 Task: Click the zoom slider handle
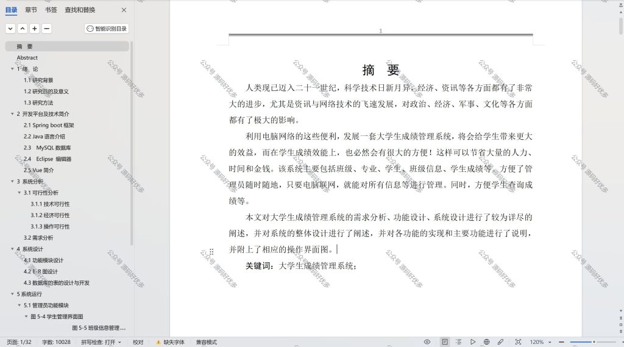594,342
